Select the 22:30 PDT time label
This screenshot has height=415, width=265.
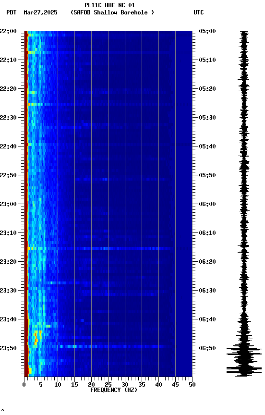point(9,118)
